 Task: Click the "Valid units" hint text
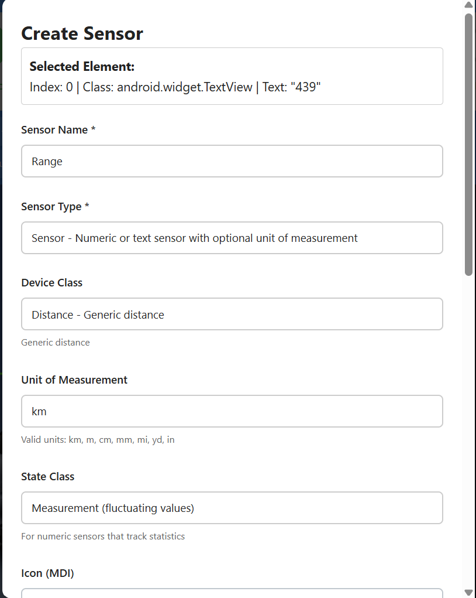click(96, 439)
